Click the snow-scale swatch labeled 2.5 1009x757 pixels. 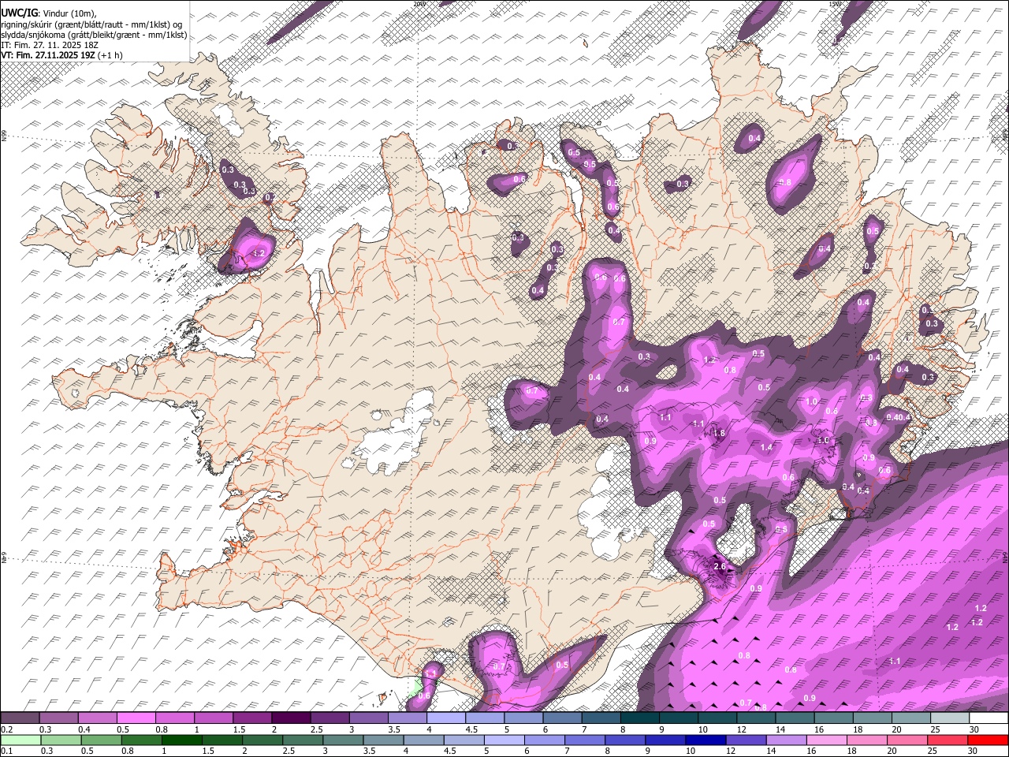(x=329, y=718)
